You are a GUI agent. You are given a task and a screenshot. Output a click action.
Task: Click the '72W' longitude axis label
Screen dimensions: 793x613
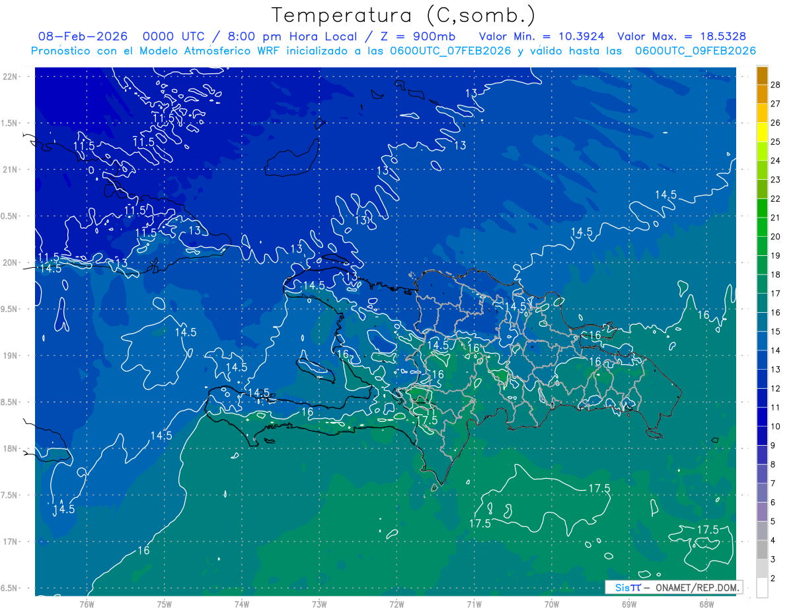[397, 604]
